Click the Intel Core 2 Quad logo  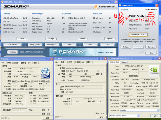pos(45,73)
